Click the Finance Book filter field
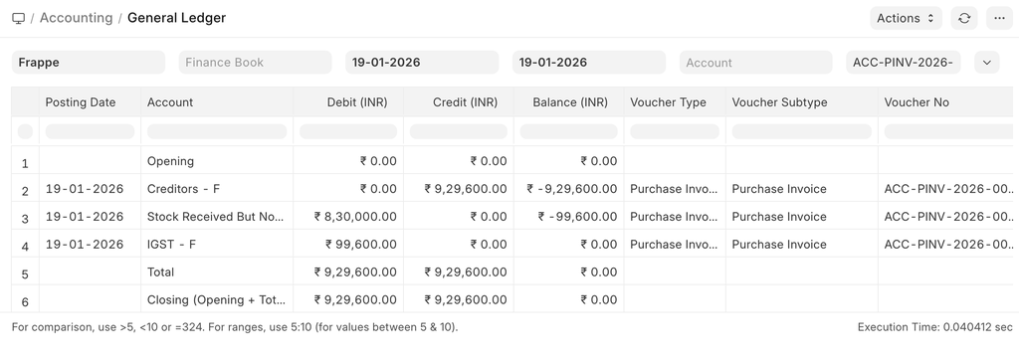 [256, 63]
